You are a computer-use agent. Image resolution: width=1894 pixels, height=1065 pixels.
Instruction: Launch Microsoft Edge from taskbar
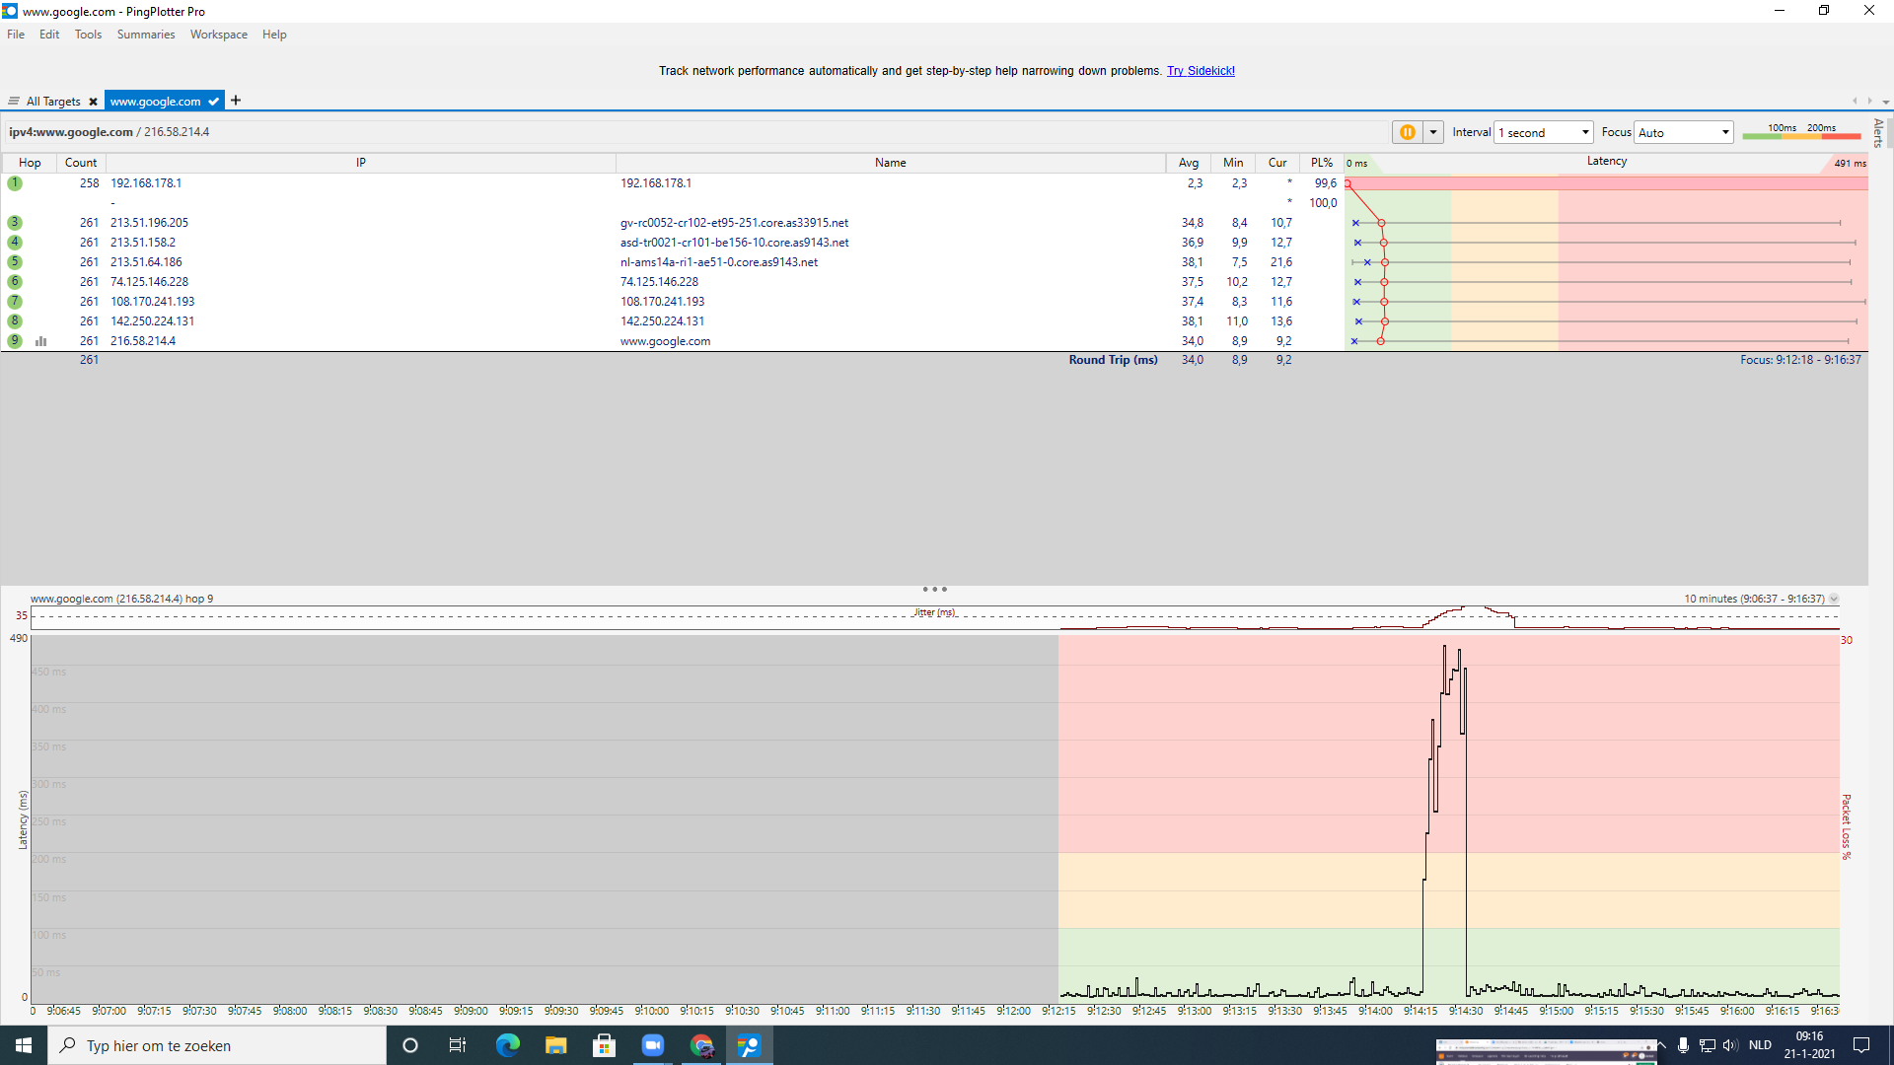(507, 1045)
